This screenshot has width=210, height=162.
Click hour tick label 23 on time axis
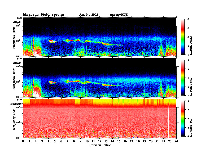coord(170,141)
